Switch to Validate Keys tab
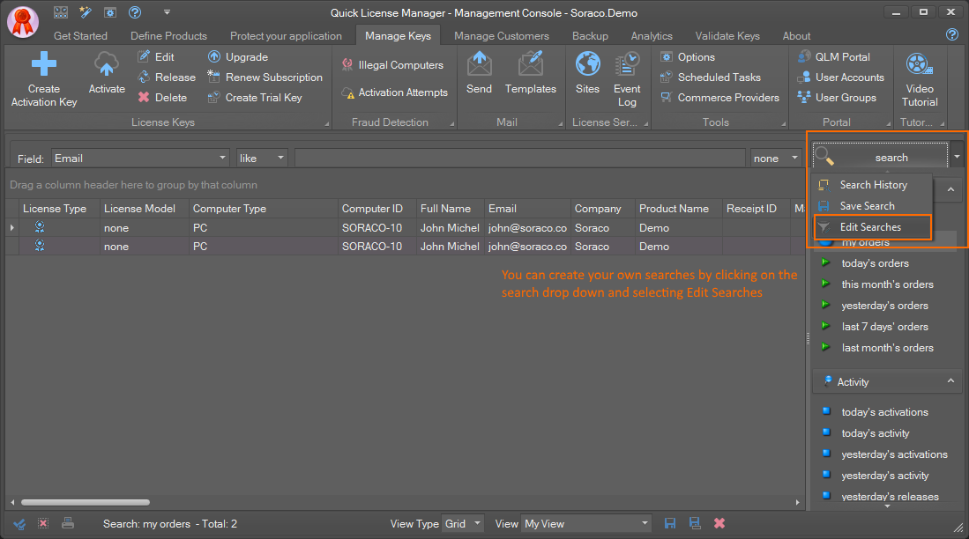 pyautogui.click(x=727, y=36)
